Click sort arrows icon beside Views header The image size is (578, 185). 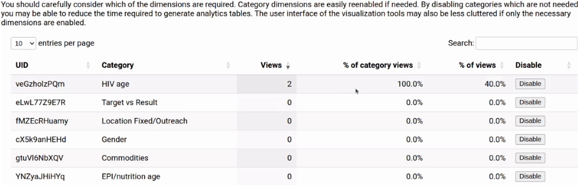(288, 65)
